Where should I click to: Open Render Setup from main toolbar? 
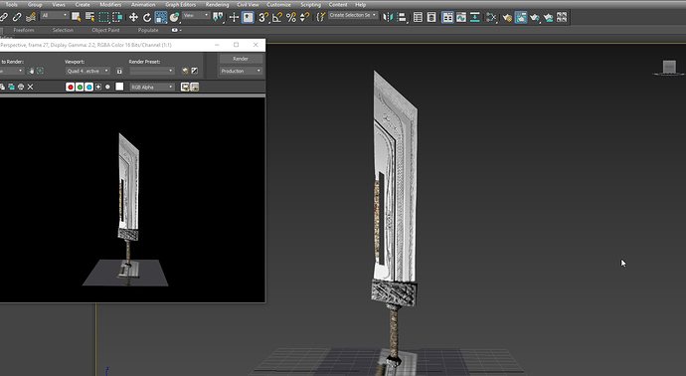[507, 17]
